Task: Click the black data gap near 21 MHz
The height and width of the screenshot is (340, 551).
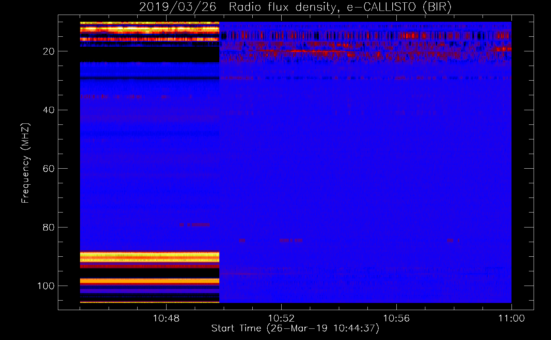Action: [x=149, y=54]
